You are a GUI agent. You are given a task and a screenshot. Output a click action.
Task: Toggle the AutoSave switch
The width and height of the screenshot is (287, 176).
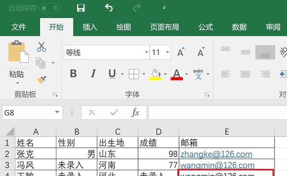[x=51, y=8]
